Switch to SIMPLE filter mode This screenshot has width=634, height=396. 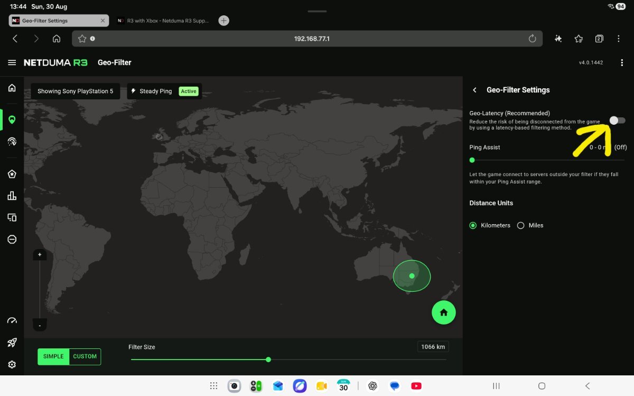pos(53,356)
